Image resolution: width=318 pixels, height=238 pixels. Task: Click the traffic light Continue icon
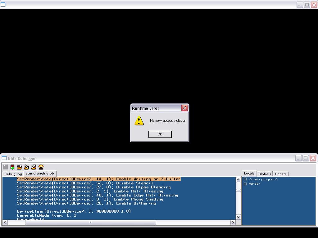click(x=12, y=167)
